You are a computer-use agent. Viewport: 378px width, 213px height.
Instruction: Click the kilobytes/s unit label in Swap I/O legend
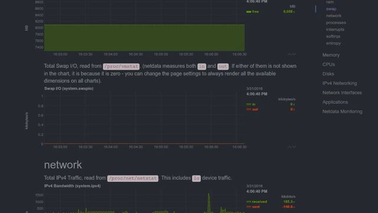tap(287, 99)
